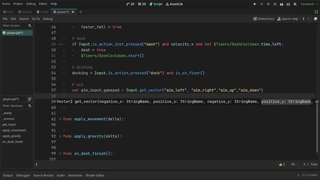Add a new scene tab

coord(80,12)
